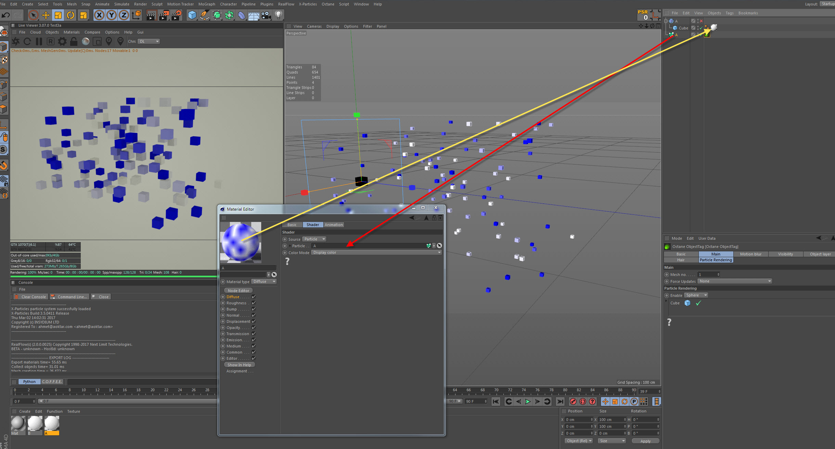Open Live Viewer settings gear icon
The width and height of the screenshot is (835, 449).
(x=62, y=41)
